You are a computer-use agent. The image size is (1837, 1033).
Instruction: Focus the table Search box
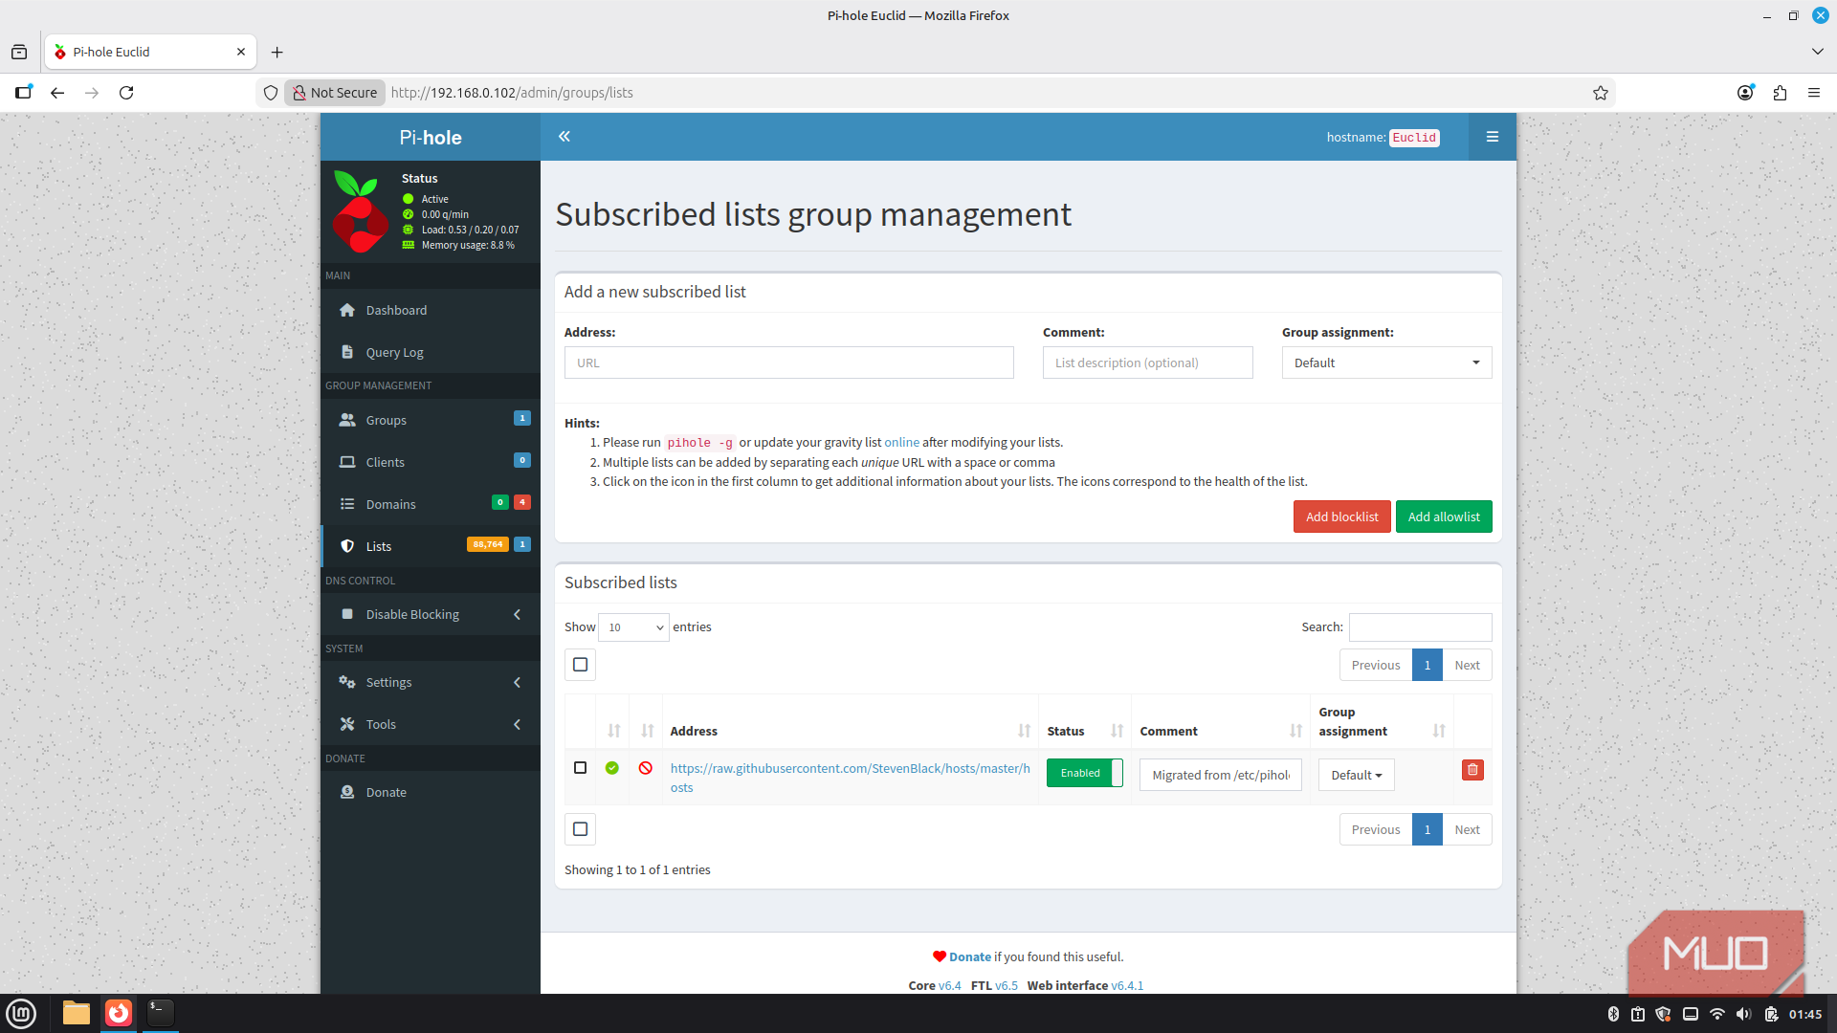1420,627
